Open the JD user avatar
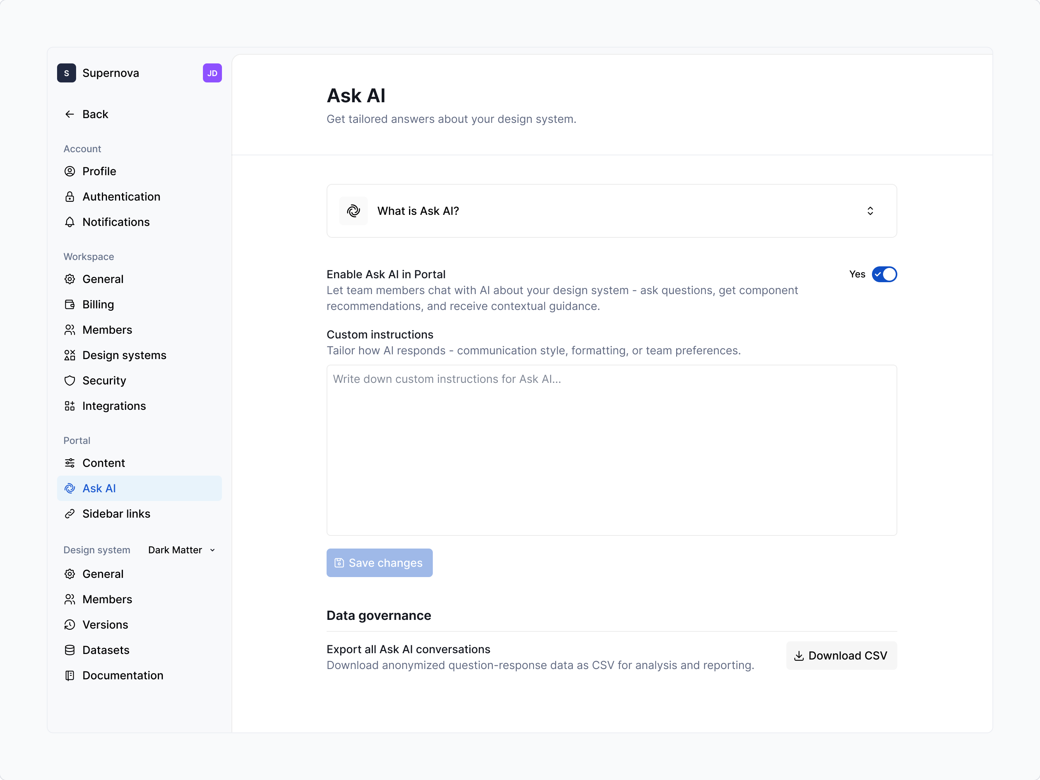Screen dimensions: 1040x780 (x=212, y=73)
